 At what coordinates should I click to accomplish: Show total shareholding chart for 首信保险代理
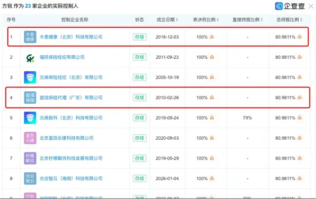click(300, 98)
